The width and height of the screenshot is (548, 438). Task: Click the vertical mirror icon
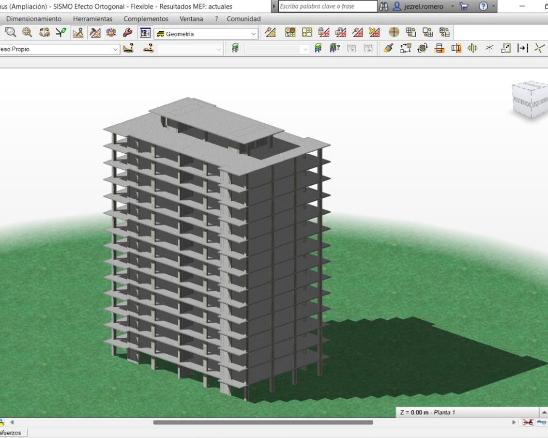(x=472, y=48)
